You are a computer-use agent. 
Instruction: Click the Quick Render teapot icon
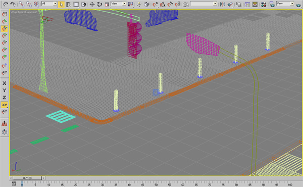click(299, 5)
